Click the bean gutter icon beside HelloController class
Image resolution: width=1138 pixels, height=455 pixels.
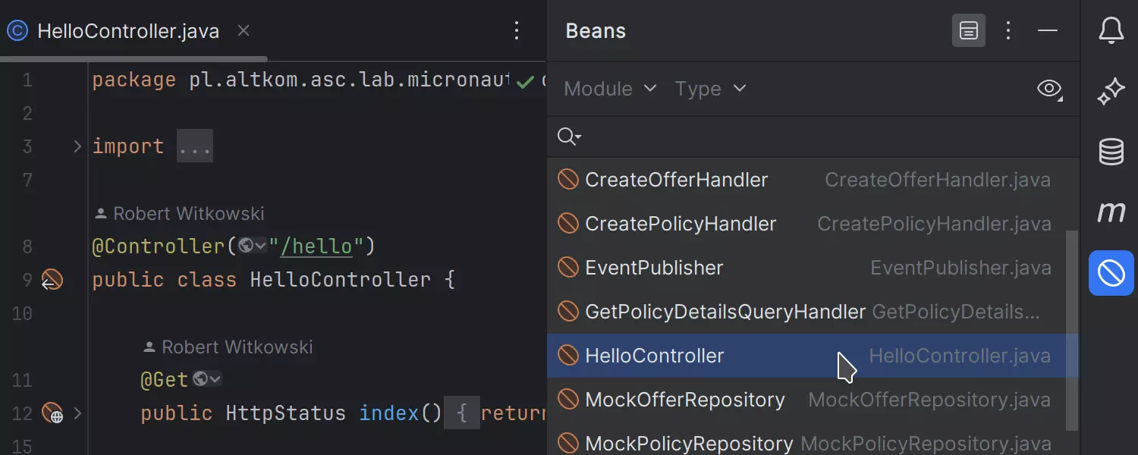pos(52,280)
